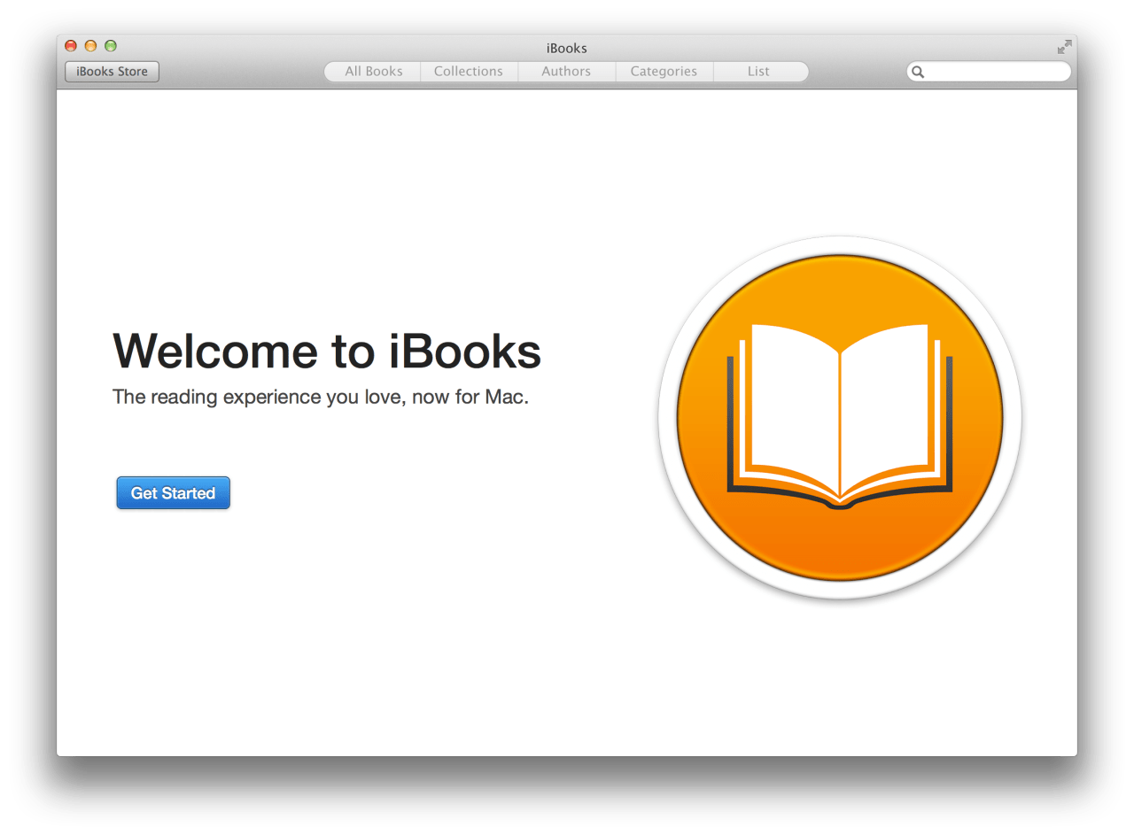Switch to the Collections tab
The height and width of the screenshot is (835, 1134).
(469, 72)
